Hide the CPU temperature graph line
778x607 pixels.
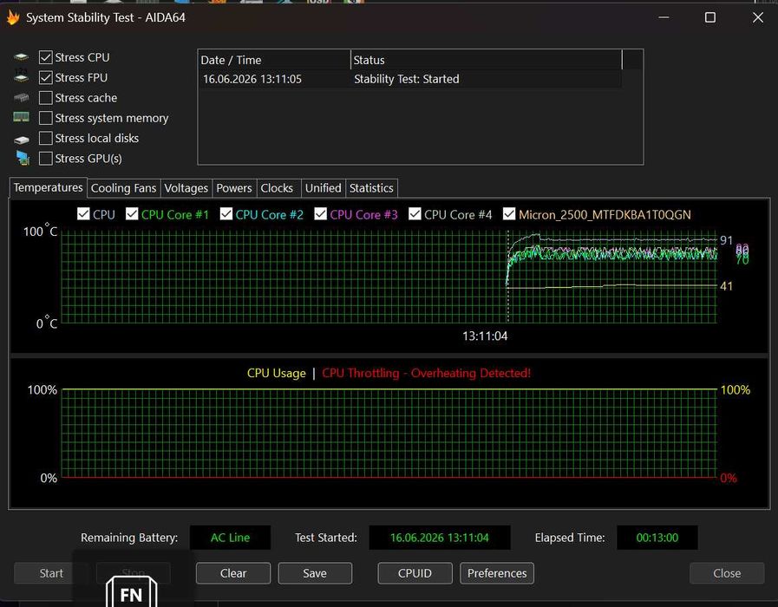(83, 213)
